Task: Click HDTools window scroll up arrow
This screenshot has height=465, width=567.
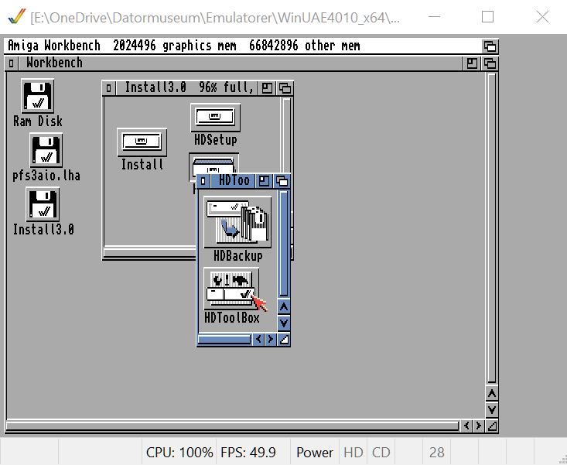Action: (x=284, y=307)
